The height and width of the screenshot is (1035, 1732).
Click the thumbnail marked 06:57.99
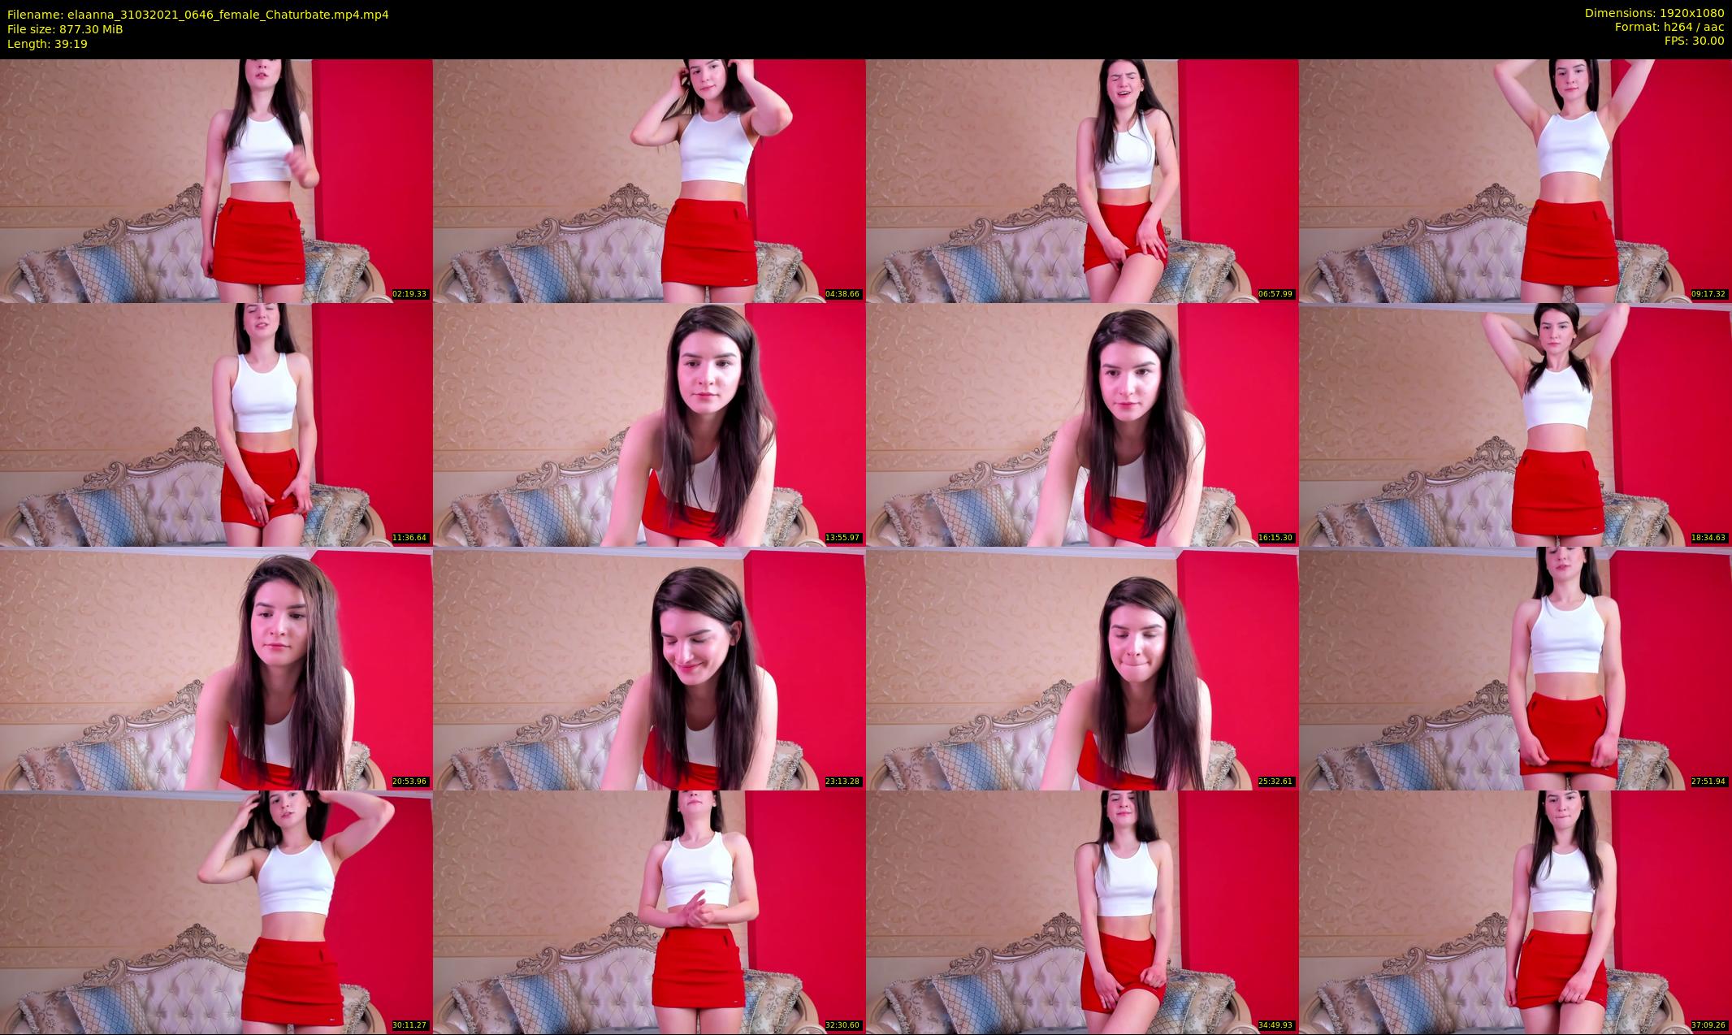(x=1082, y=180)
